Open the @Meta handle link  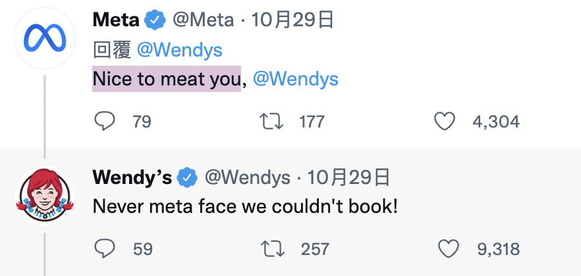coord(203,20)
